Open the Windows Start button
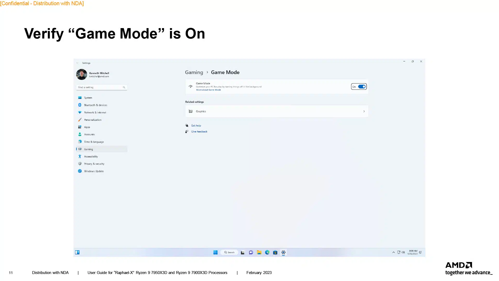Screen dimensions: 499x281 point(215,252)
